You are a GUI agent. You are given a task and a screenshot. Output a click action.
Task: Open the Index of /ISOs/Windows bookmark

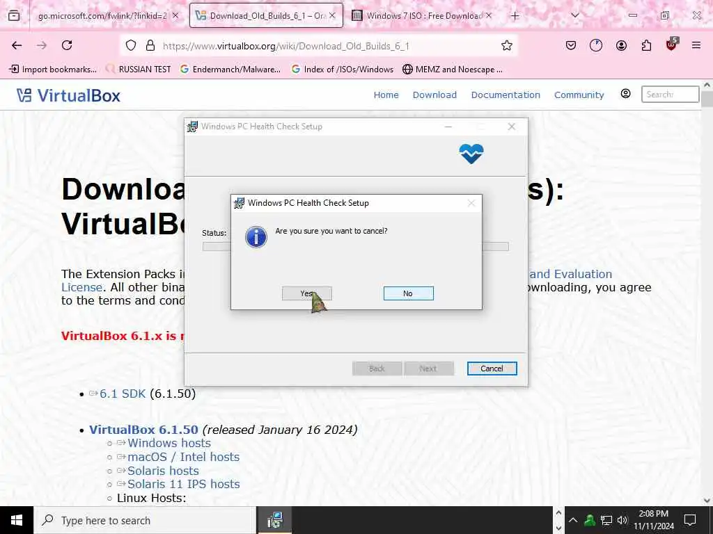343,70
